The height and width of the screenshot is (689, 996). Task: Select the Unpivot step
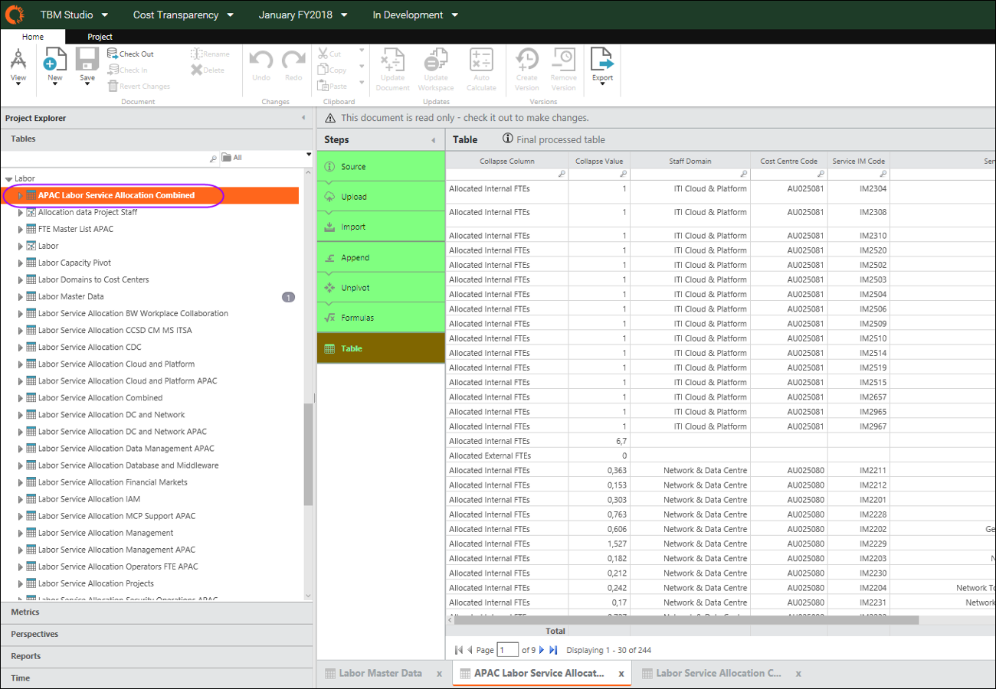tap(381, 287)
